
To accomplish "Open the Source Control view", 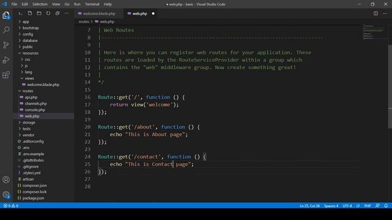I will (x=6, y=45).
